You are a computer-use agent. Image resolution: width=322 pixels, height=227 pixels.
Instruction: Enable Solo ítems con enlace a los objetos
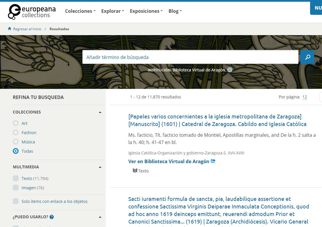(16, 201)
